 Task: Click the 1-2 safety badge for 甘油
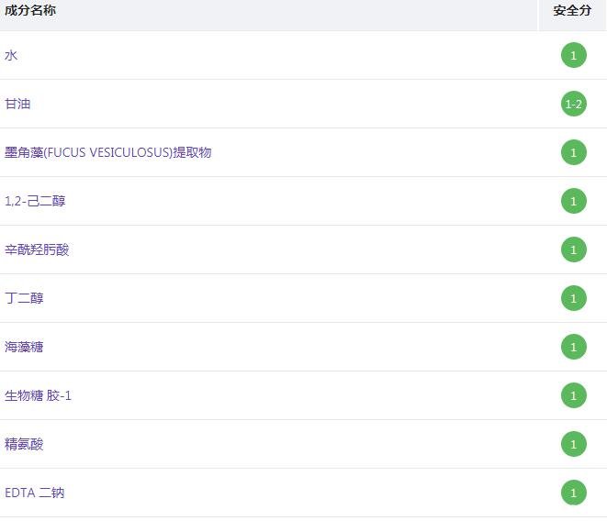(x=573, y=104)
